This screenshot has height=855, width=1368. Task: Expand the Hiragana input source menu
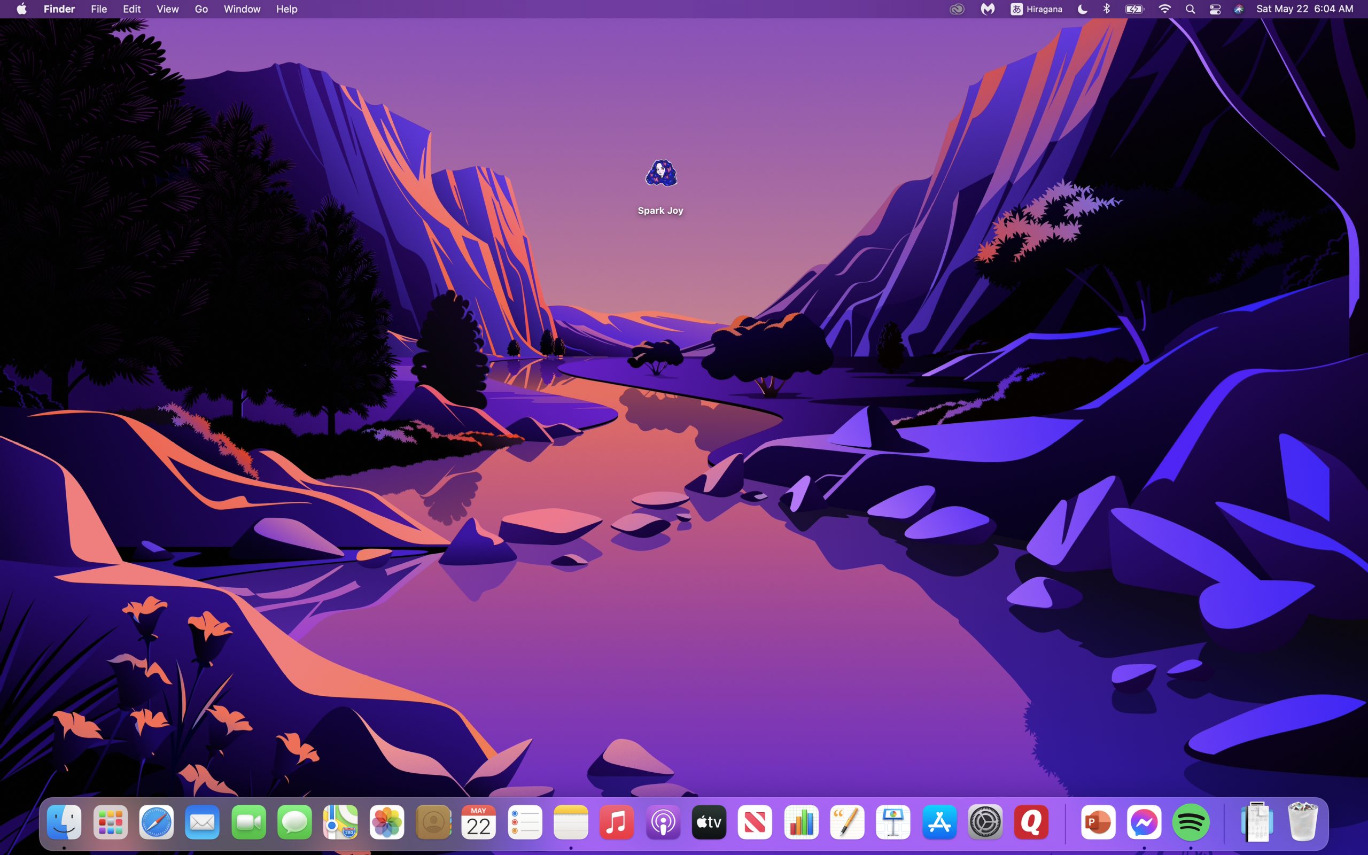click(x=1036, y=9)
